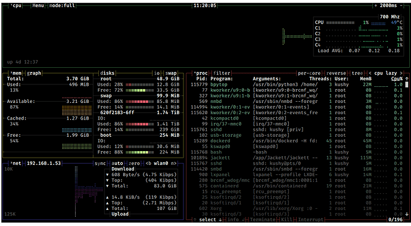Click the 0/196 process counter
The height and width of the screenshot is (226, 411).
point(396,219)
